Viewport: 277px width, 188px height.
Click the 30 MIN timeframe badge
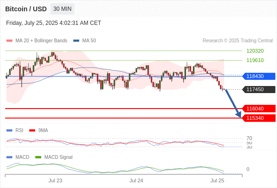[x=62, y=9]
